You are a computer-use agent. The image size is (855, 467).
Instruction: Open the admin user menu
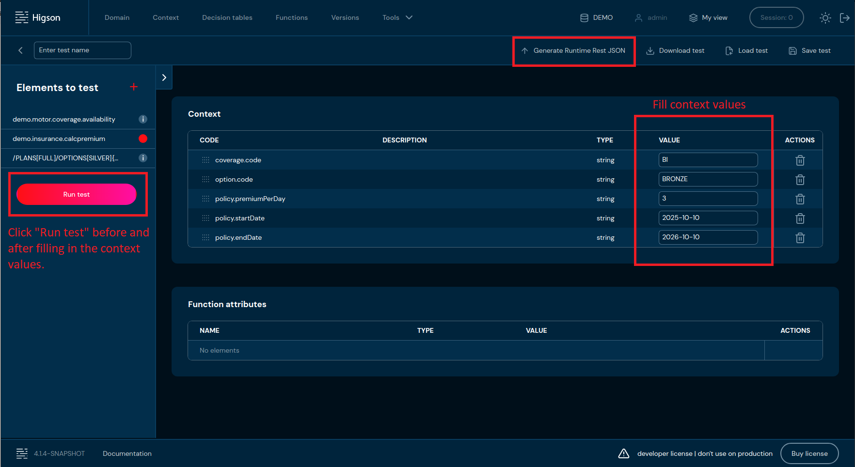(x=651, y=17)
